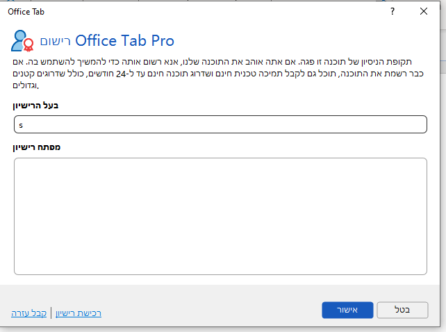Viewport: 446px width, 332px height.
Task: Cancel with the בטל button
Action: point(402,310)
